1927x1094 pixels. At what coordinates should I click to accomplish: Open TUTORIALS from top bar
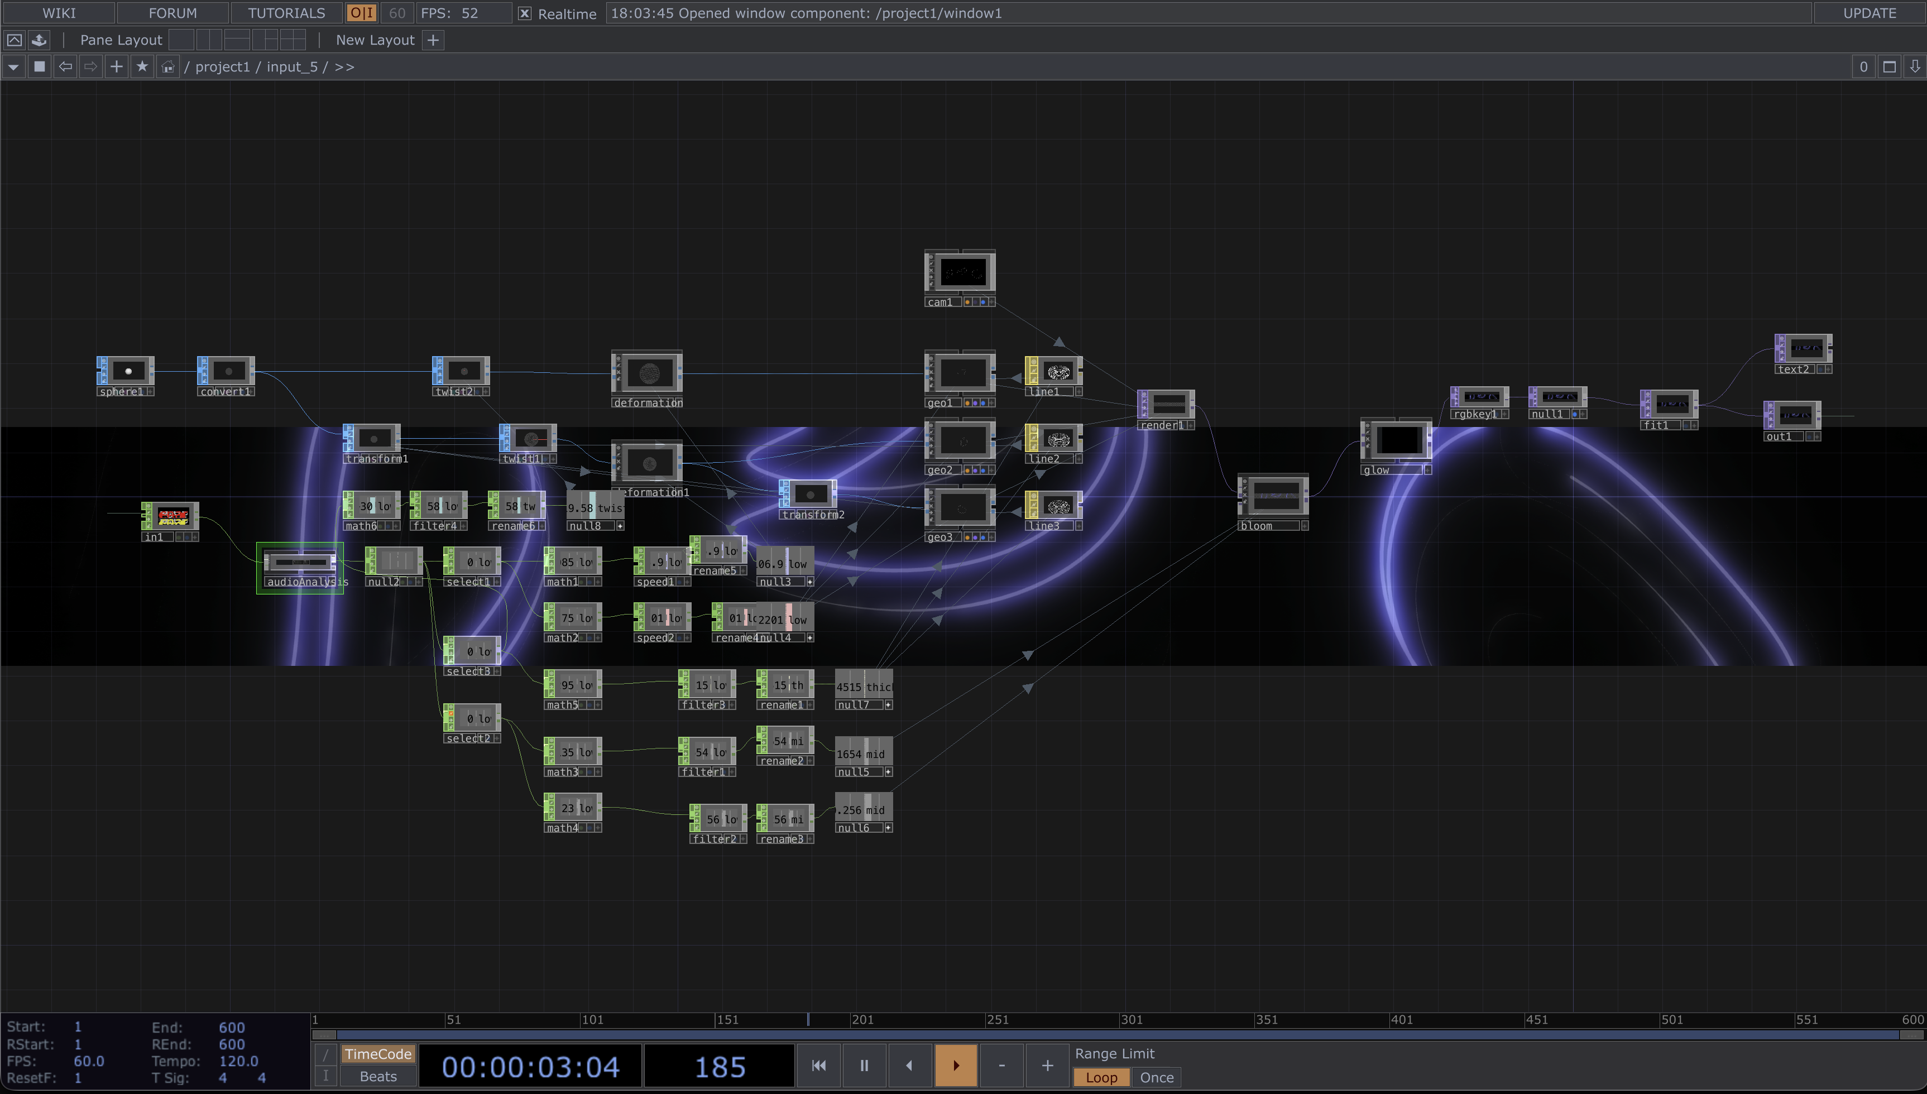286,13
